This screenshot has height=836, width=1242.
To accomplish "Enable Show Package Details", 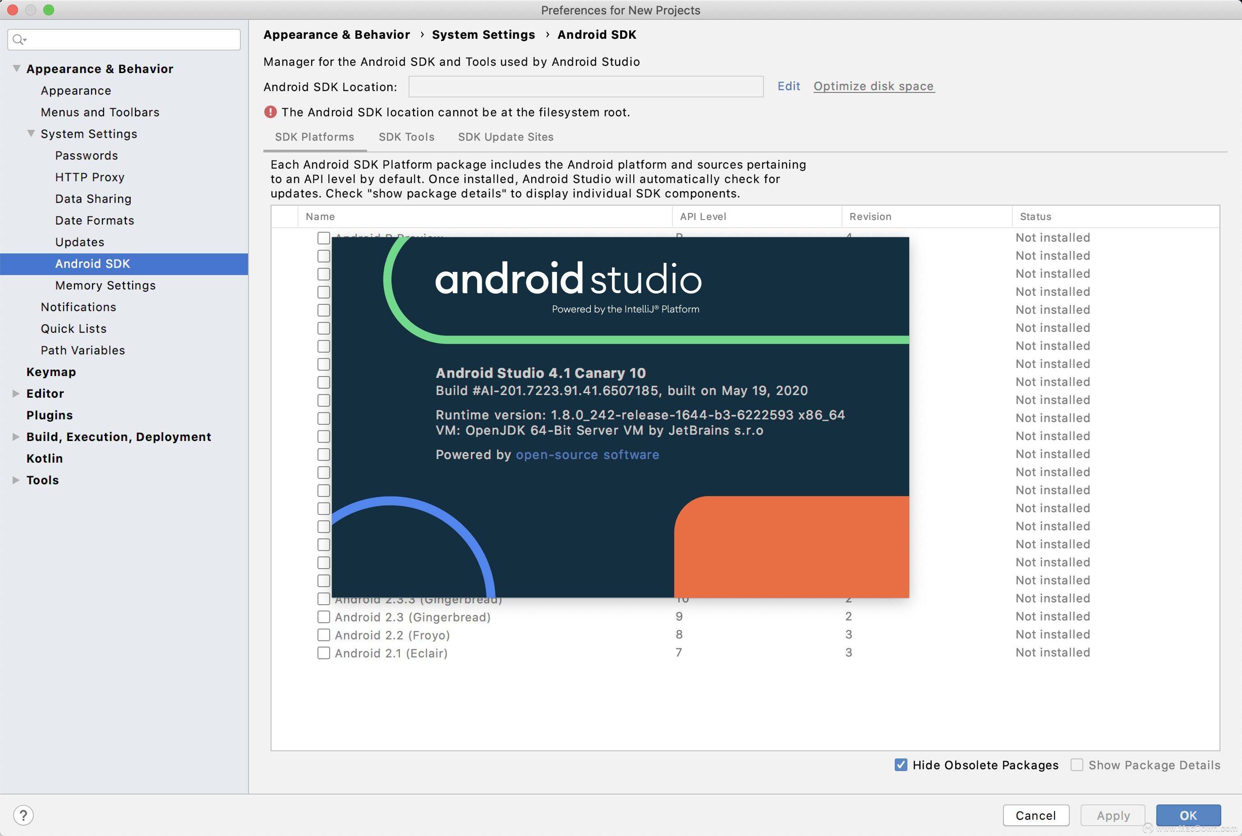I will coord(1076,765).
